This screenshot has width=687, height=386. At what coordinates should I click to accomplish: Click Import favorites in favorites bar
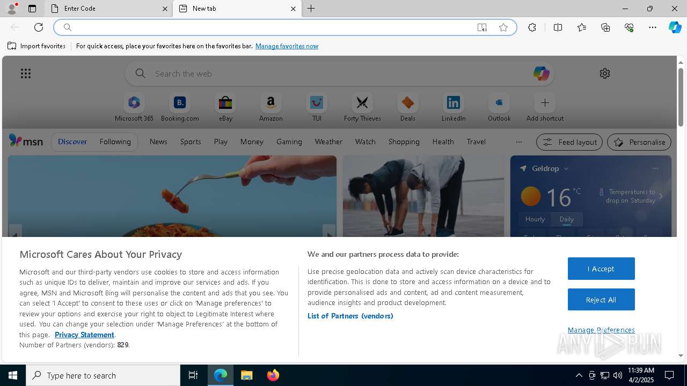36,46
